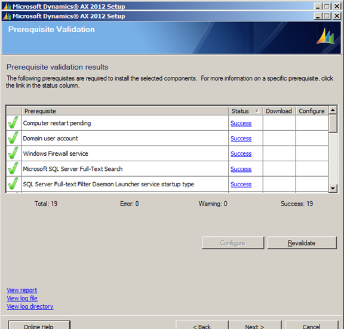Click the Revalidate button
Image resolution: width=344 pixels, height=329 pixels.
click(302, 243)
